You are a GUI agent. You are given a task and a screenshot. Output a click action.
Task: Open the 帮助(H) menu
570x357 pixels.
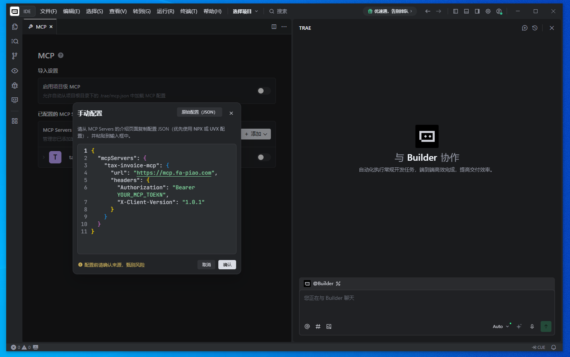click(x=212, y=11)
